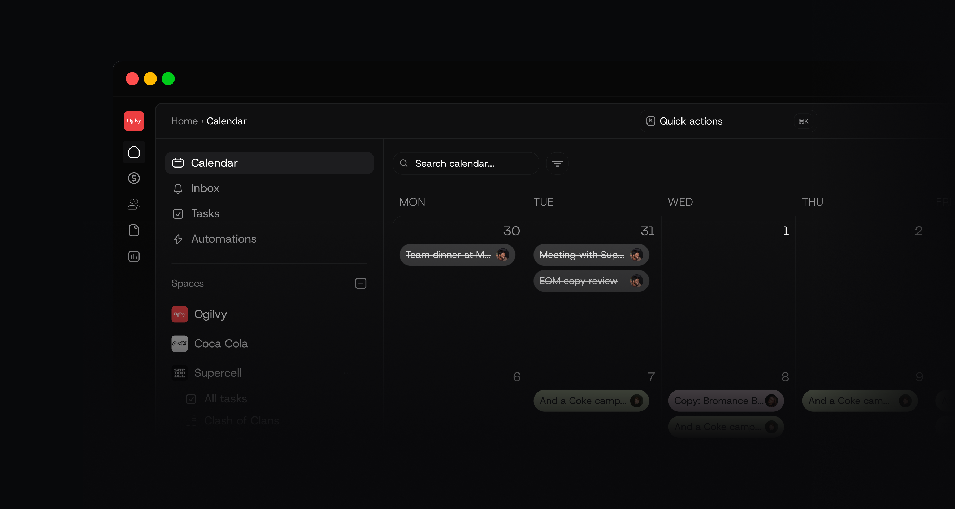Select day 6 in the calendar

516,377
